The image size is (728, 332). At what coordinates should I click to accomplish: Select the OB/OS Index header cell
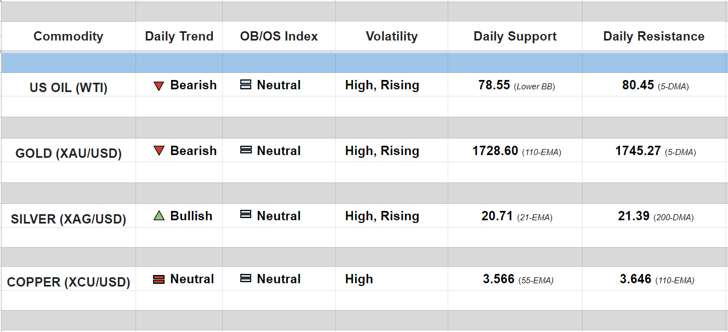point(279,37)
